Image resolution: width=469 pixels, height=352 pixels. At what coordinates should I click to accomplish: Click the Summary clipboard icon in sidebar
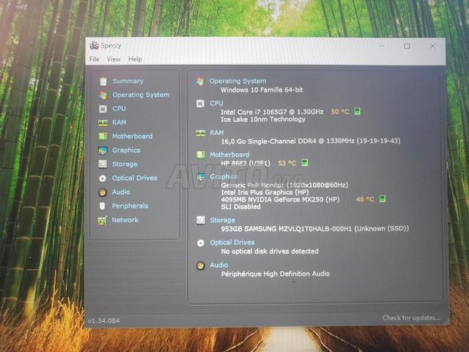pyautogui.click(x=103, y=81)
